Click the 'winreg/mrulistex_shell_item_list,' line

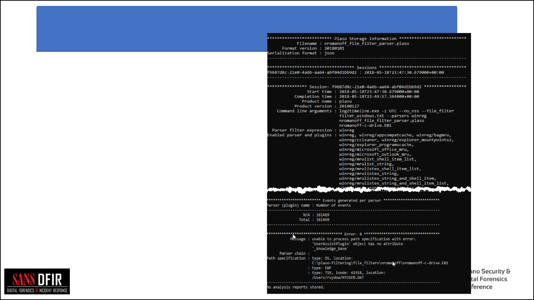pos(380,169)
